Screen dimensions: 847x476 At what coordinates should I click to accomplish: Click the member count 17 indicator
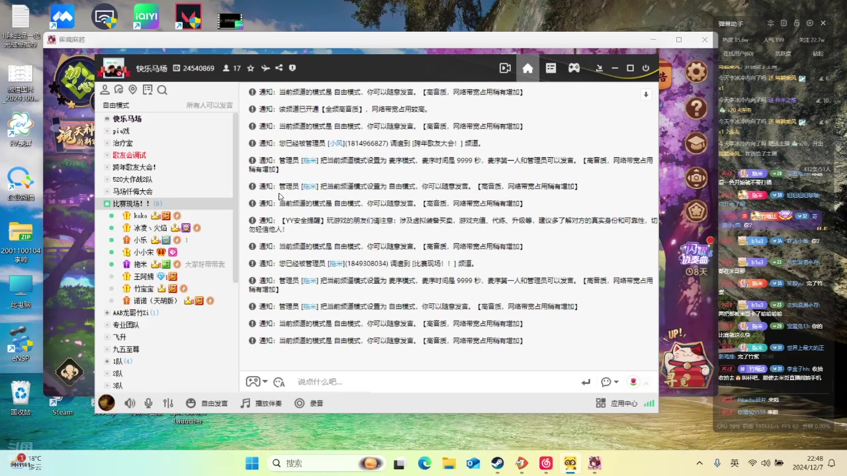[x=232, y=68]
